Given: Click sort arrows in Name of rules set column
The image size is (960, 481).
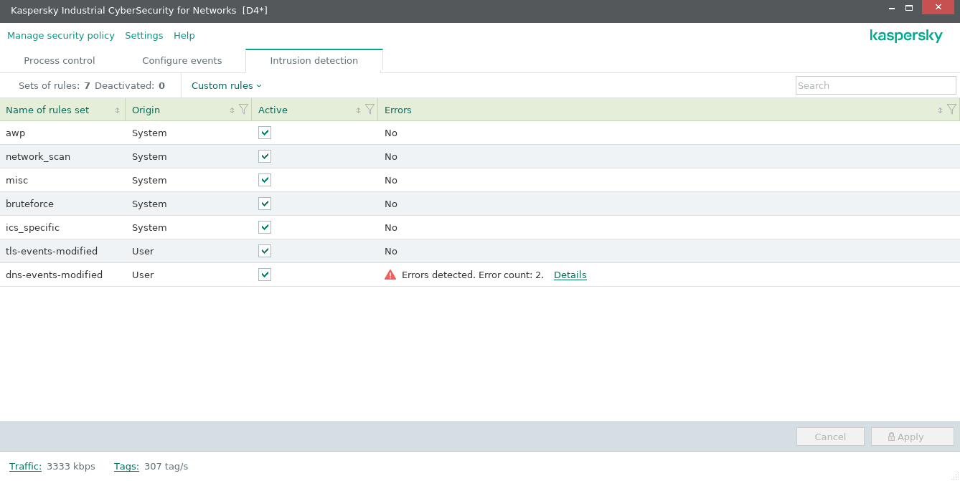Looking at the screenshot, I should coord(118,110).
